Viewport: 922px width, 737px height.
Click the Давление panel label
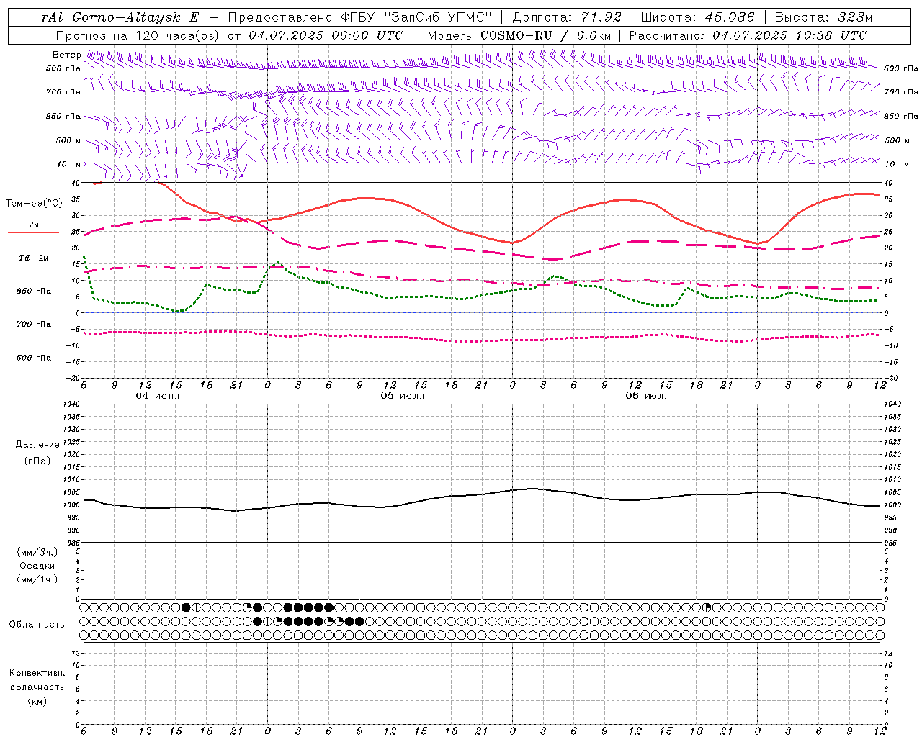(37, 445)
